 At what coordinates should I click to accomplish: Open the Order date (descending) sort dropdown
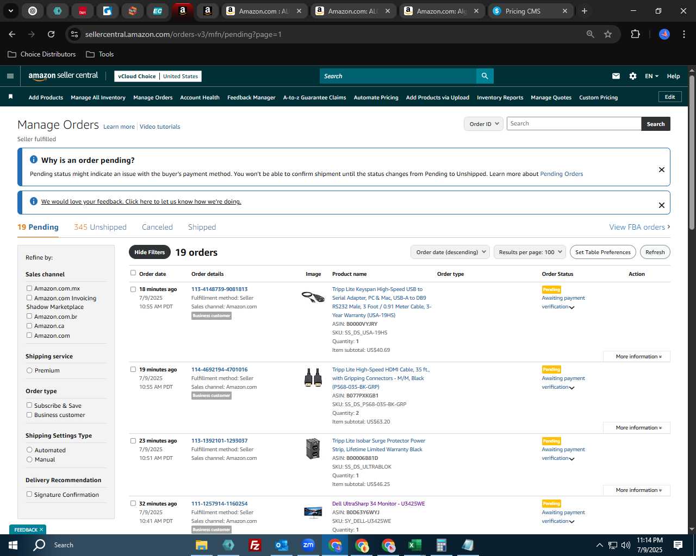click(x=450, y=252)
